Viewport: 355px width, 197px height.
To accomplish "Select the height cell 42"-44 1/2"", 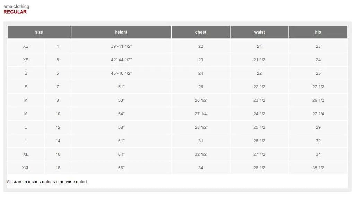I will tap(121, 60).
